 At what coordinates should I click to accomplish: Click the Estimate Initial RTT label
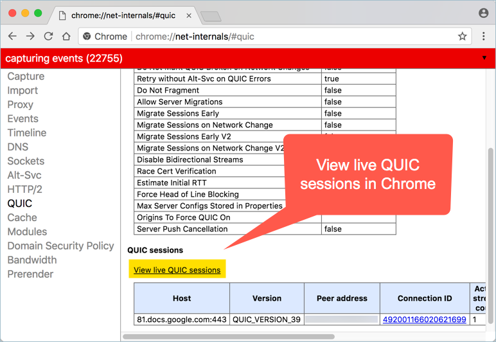tap(172, 183)
